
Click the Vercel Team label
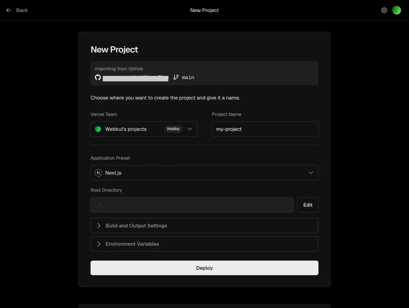pyautogui.click(x=104, y=114)
